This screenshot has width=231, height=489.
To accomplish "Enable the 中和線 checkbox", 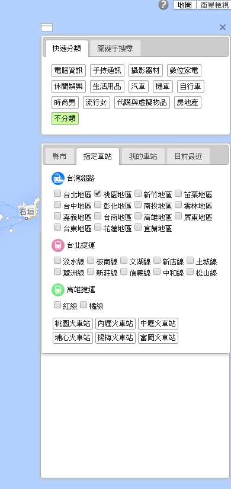I will click(x=157, y=272).
